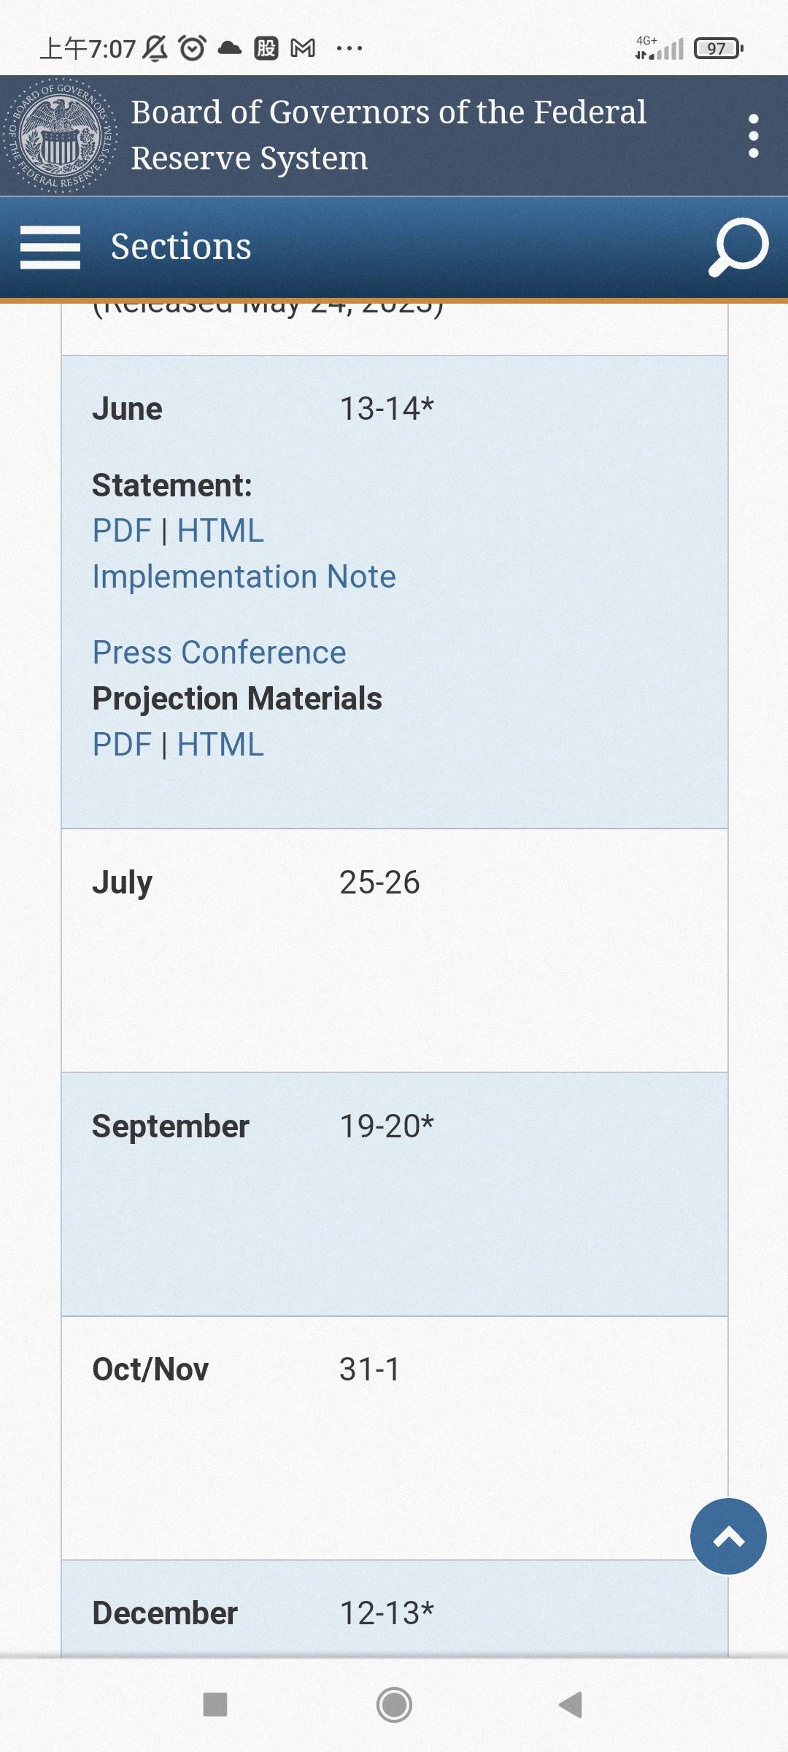Tap the Federal Reserve seal logo
The width and height of the screenshot is (788, 1752).
coord(60,135)
